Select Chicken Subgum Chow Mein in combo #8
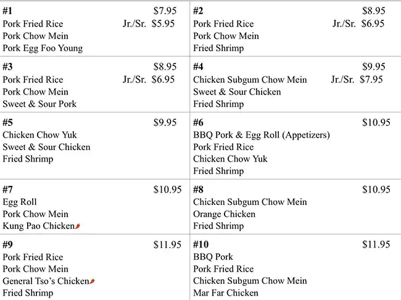 (x=250, y=202)
